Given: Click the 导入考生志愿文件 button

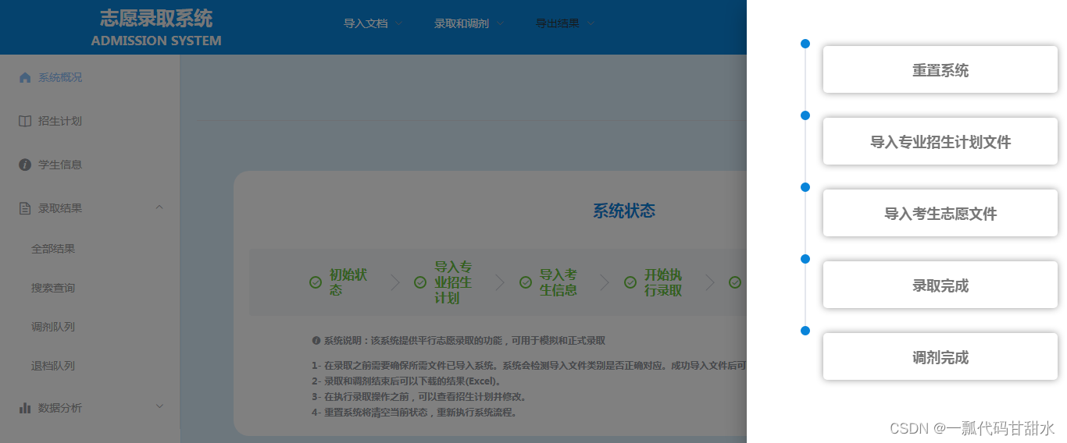Looking at the screenshot, I should (x=940, y=213).
